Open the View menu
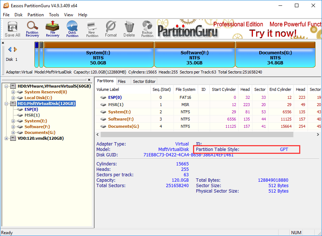The image size is (322, 236). click(68, 15)
